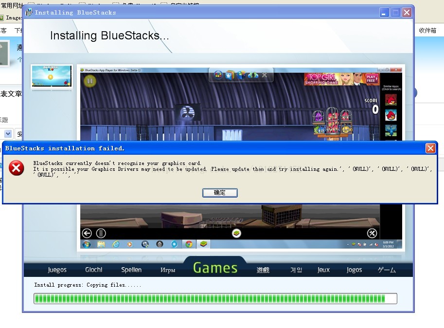The image size is (444, 328).
Task: Click the Korean word 게임
Action: point(296,270)
